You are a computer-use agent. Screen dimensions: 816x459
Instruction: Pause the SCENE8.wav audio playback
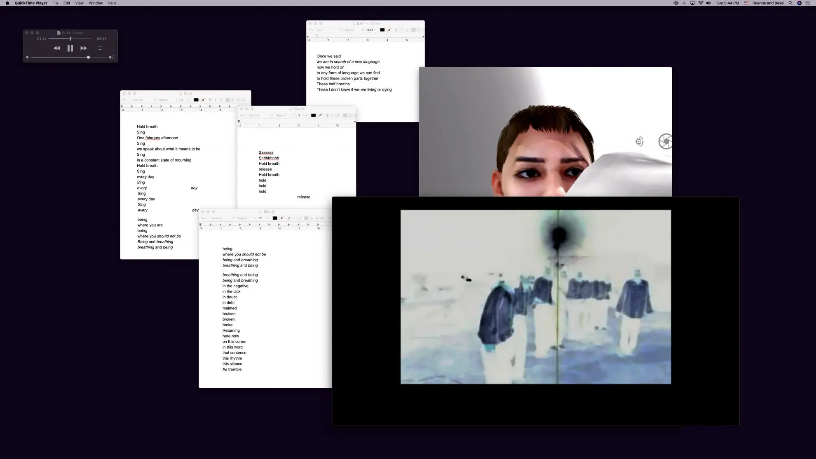coord(70,48)
